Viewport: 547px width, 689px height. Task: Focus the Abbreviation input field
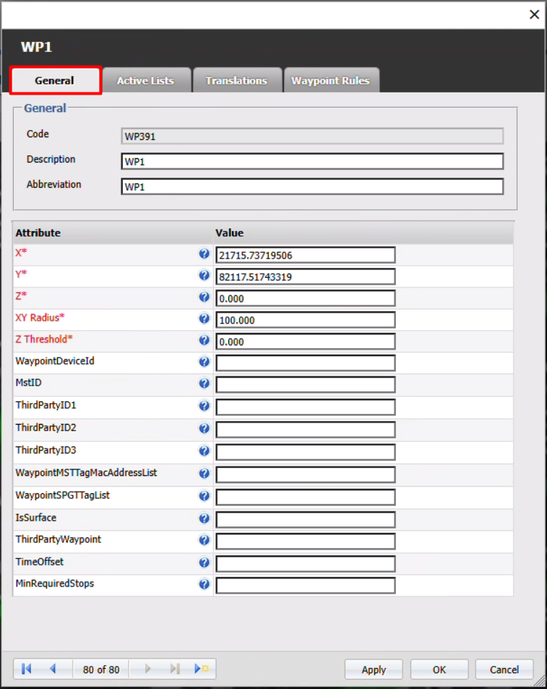click(x=311, y=187)
